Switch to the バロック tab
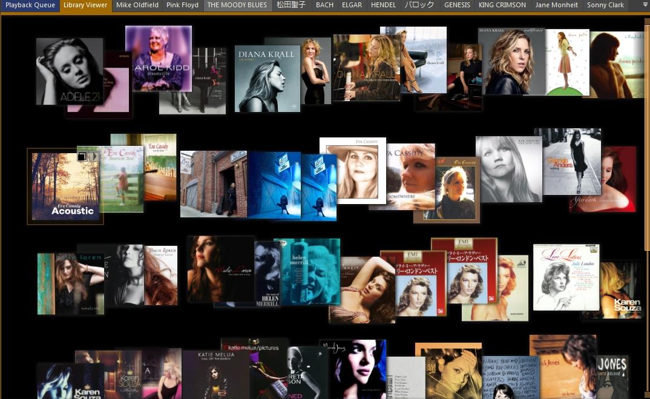 (x=419, y=5)
